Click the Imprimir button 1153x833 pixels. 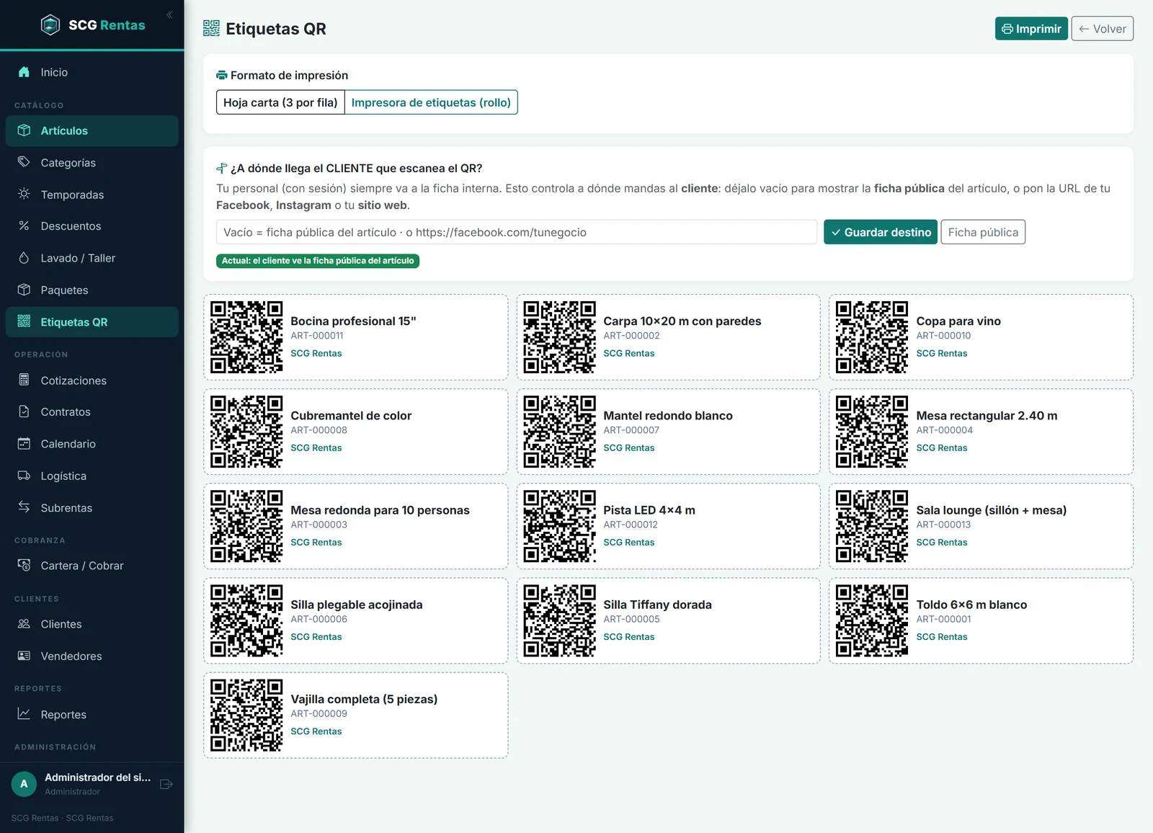1031,29
